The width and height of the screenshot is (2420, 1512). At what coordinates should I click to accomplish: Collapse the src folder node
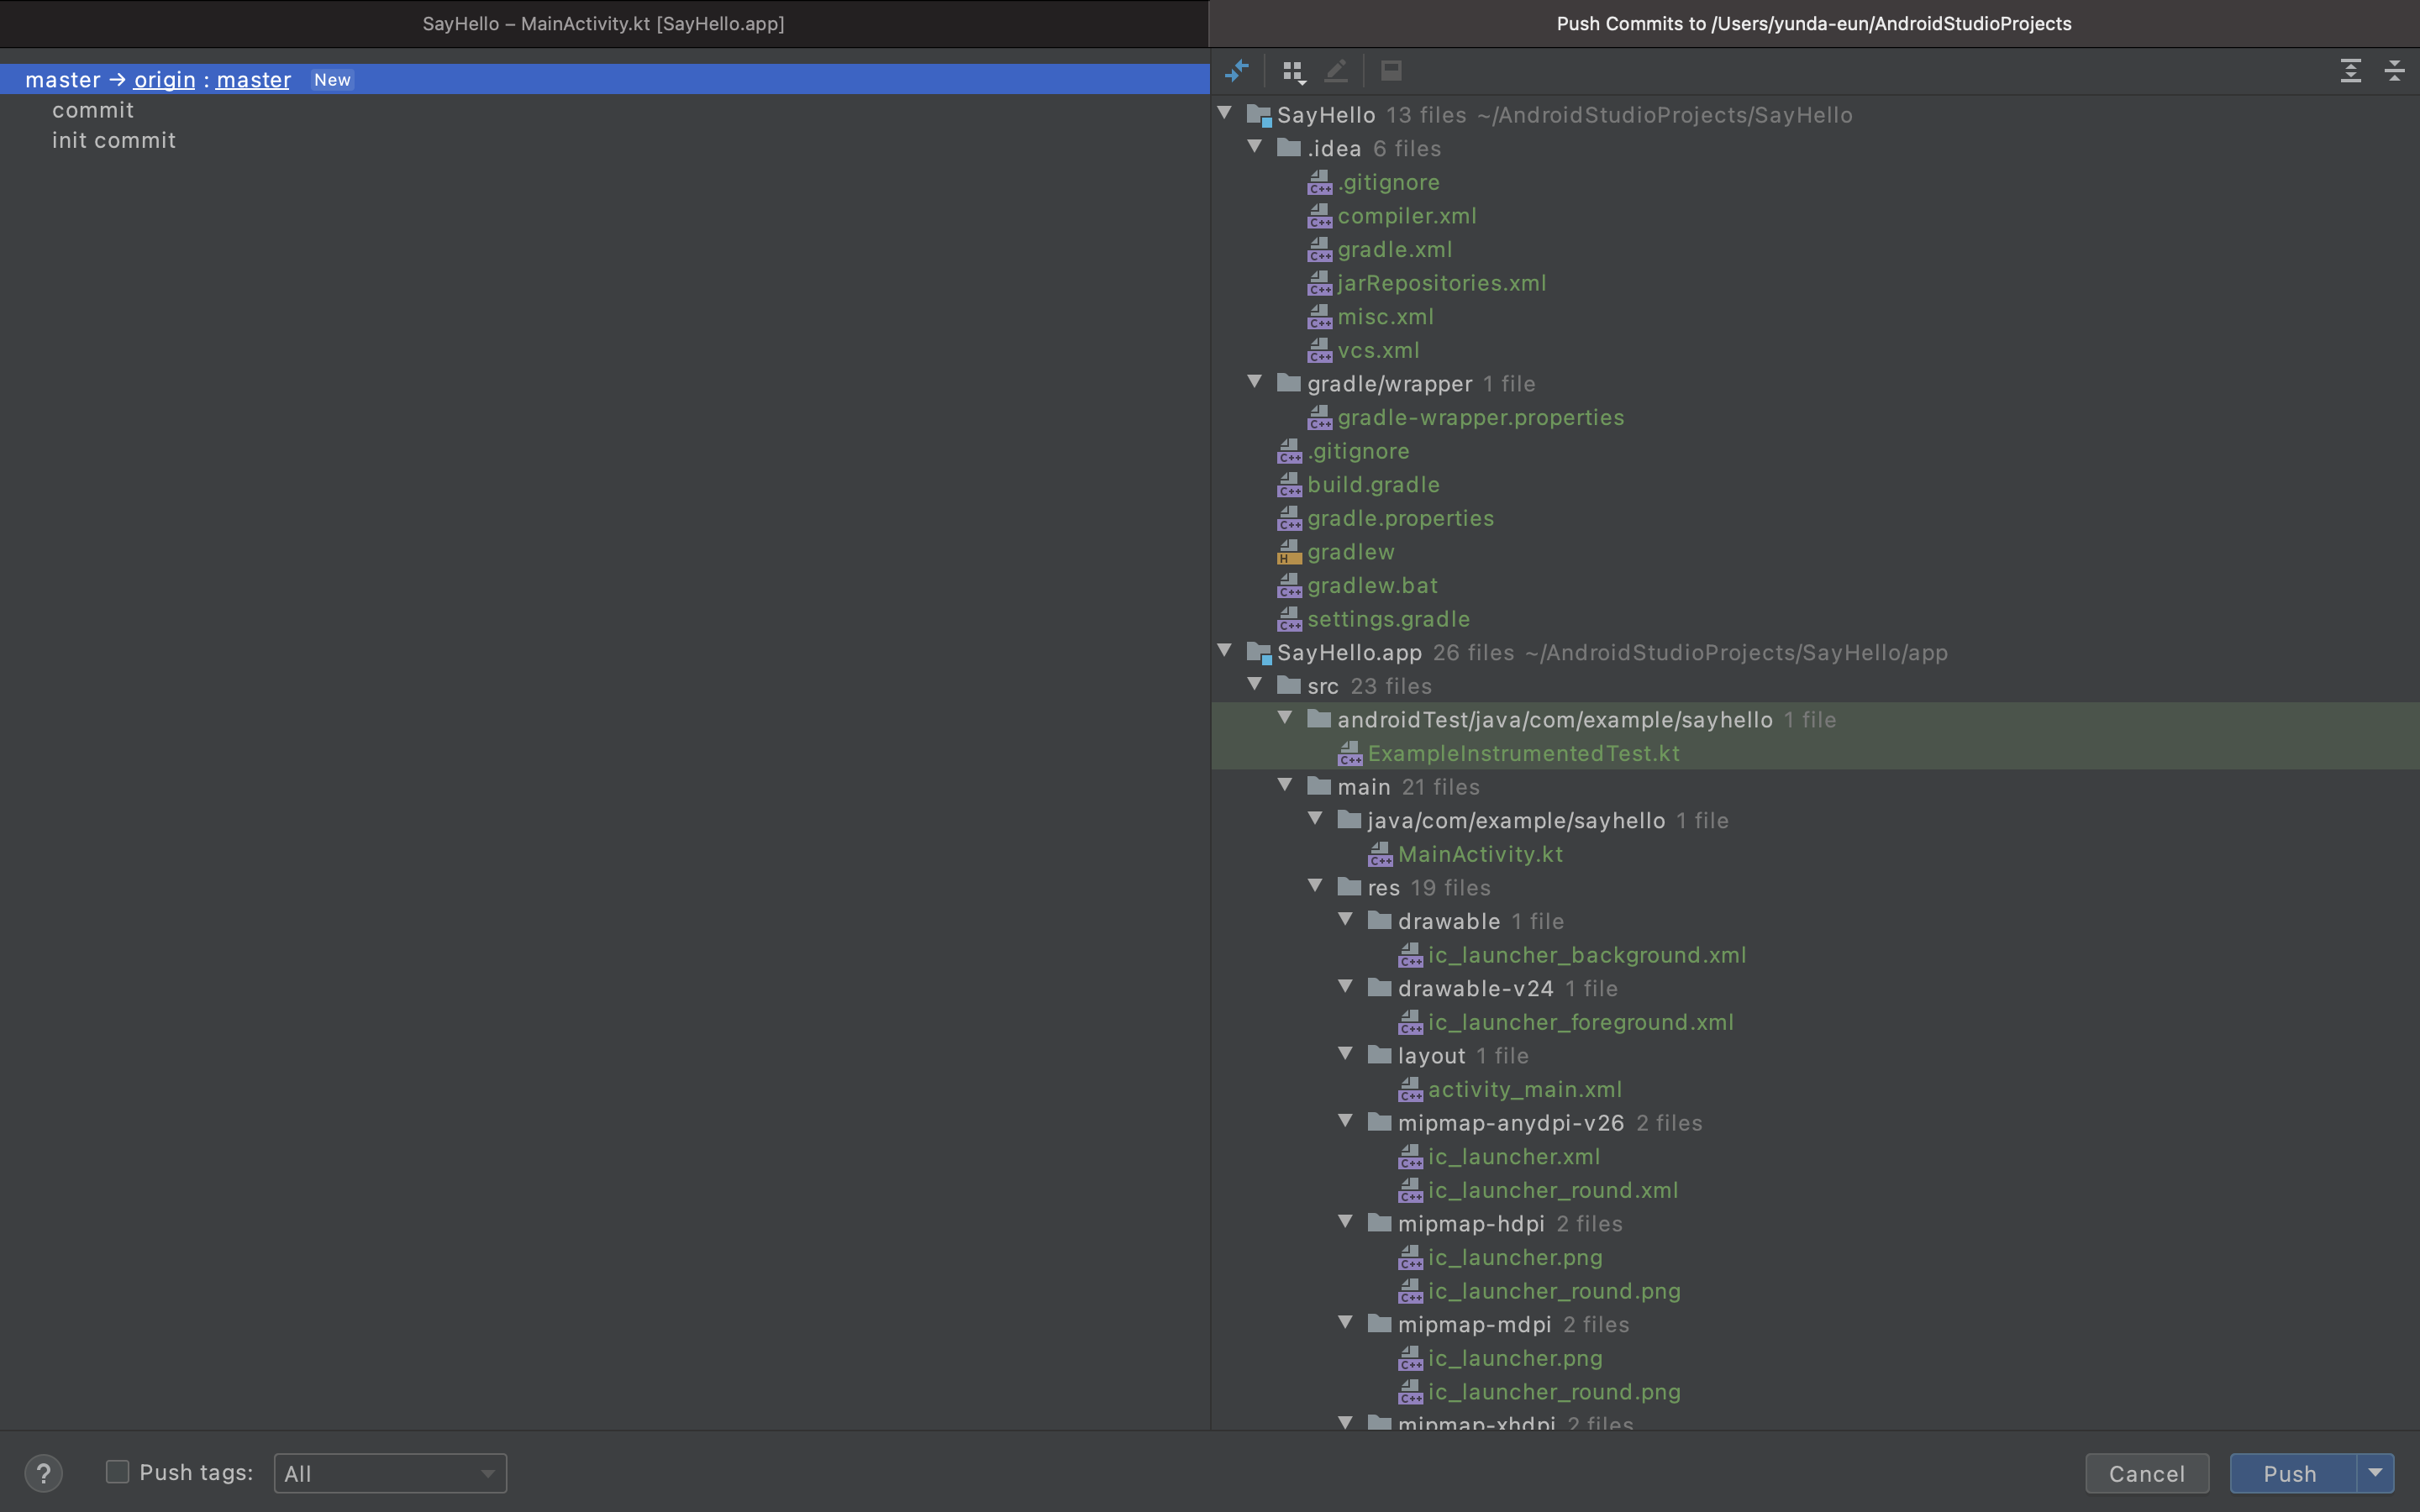[x=1255, y=685]
